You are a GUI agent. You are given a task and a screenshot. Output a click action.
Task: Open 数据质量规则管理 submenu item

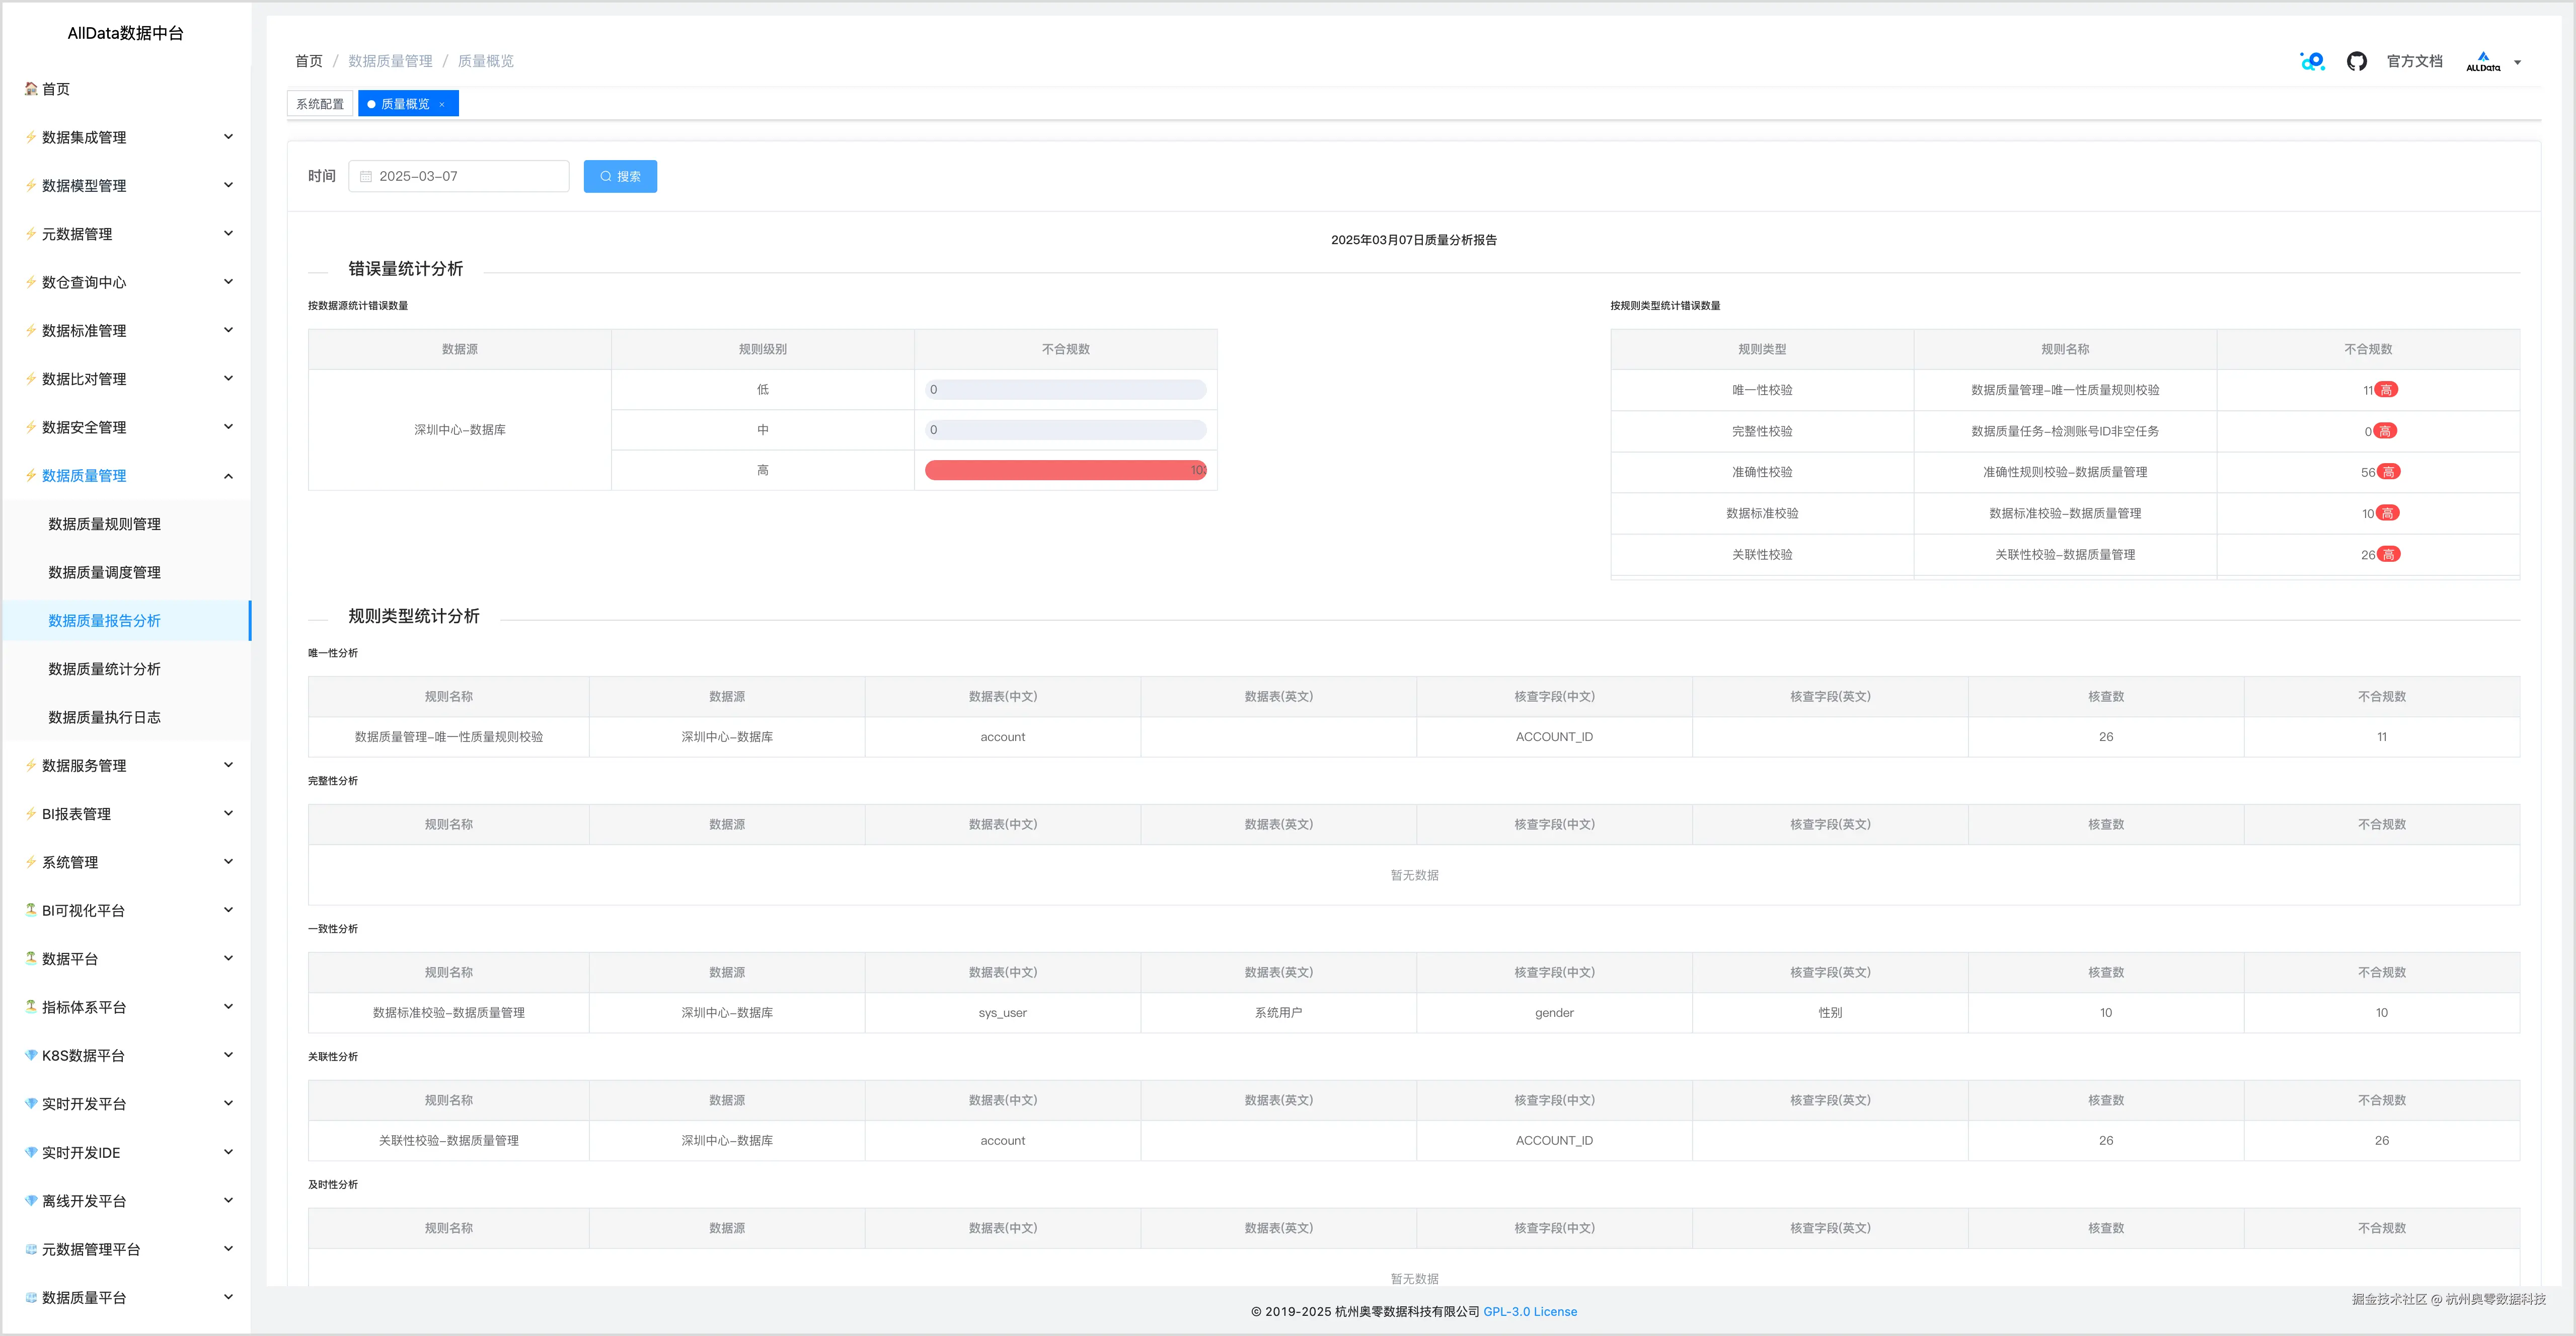click(104, 524)
